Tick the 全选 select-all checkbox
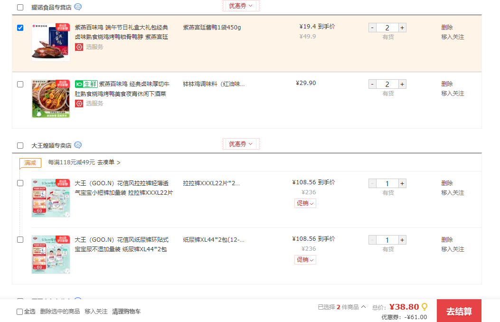The image size is (500, 322). point(20,312)
